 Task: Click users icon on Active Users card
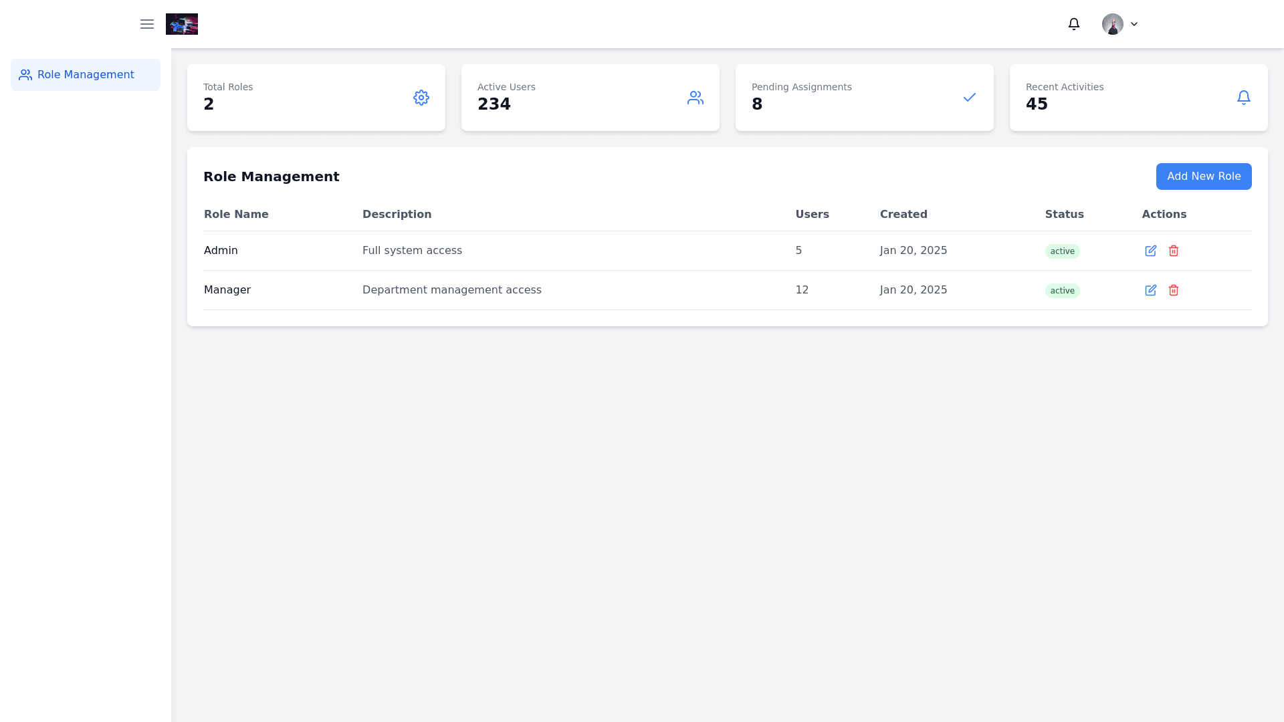pyautogui.click(x=695, y=98)
